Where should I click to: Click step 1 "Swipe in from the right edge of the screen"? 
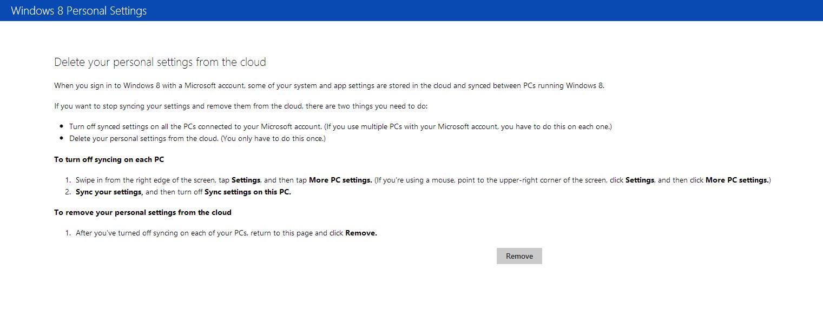(423, 180)
